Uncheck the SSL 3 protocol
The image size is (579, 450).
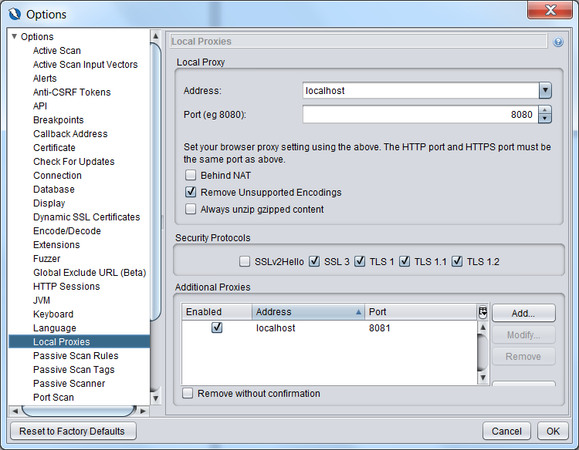pyautogui.click(x=314, y=261)
